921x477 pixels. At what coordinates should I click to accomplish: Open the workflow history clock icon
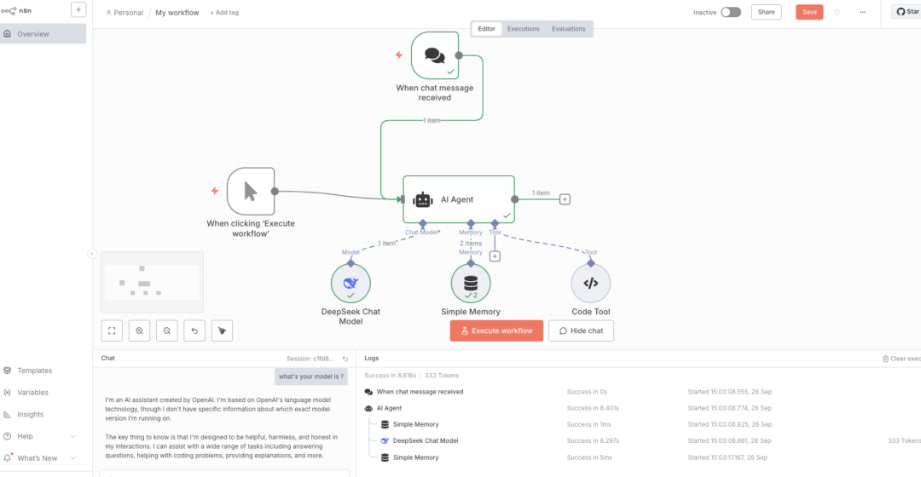click(837, 12)
